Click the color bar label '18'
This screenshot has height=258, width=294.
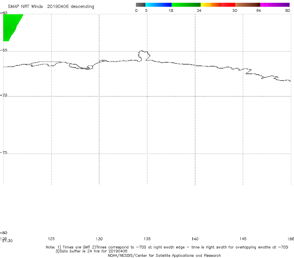[171, 10]
